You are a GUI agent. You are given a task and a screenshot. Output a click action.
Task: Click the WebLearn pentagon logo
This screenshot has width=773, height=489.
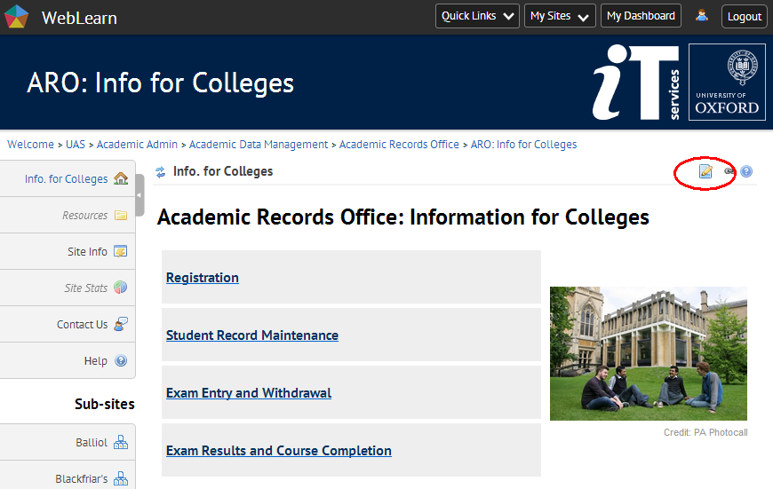[17, 17]
